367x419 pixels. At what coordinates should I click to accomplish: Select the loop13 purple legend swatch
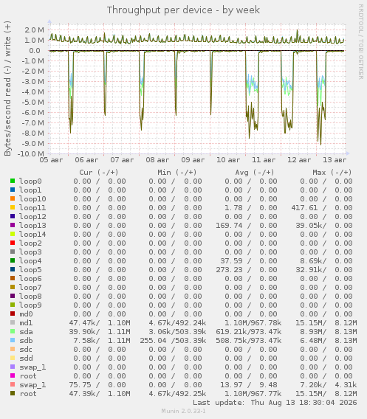pos(13,225)
